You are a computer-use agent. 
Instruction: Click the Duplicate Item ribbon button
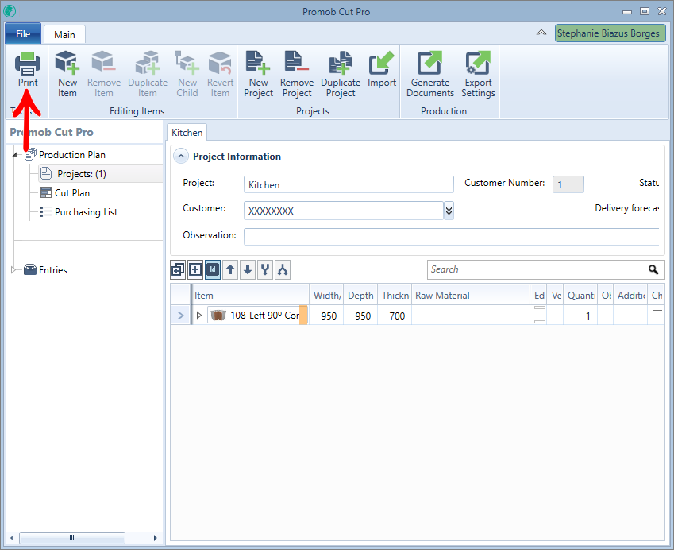tap(148, 74)
